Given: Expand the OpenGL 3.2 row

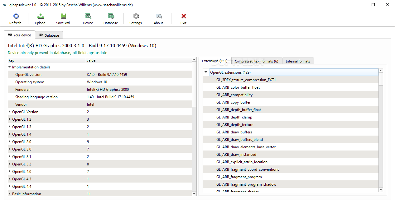Looking at the screenshot, I should point(10,164).
